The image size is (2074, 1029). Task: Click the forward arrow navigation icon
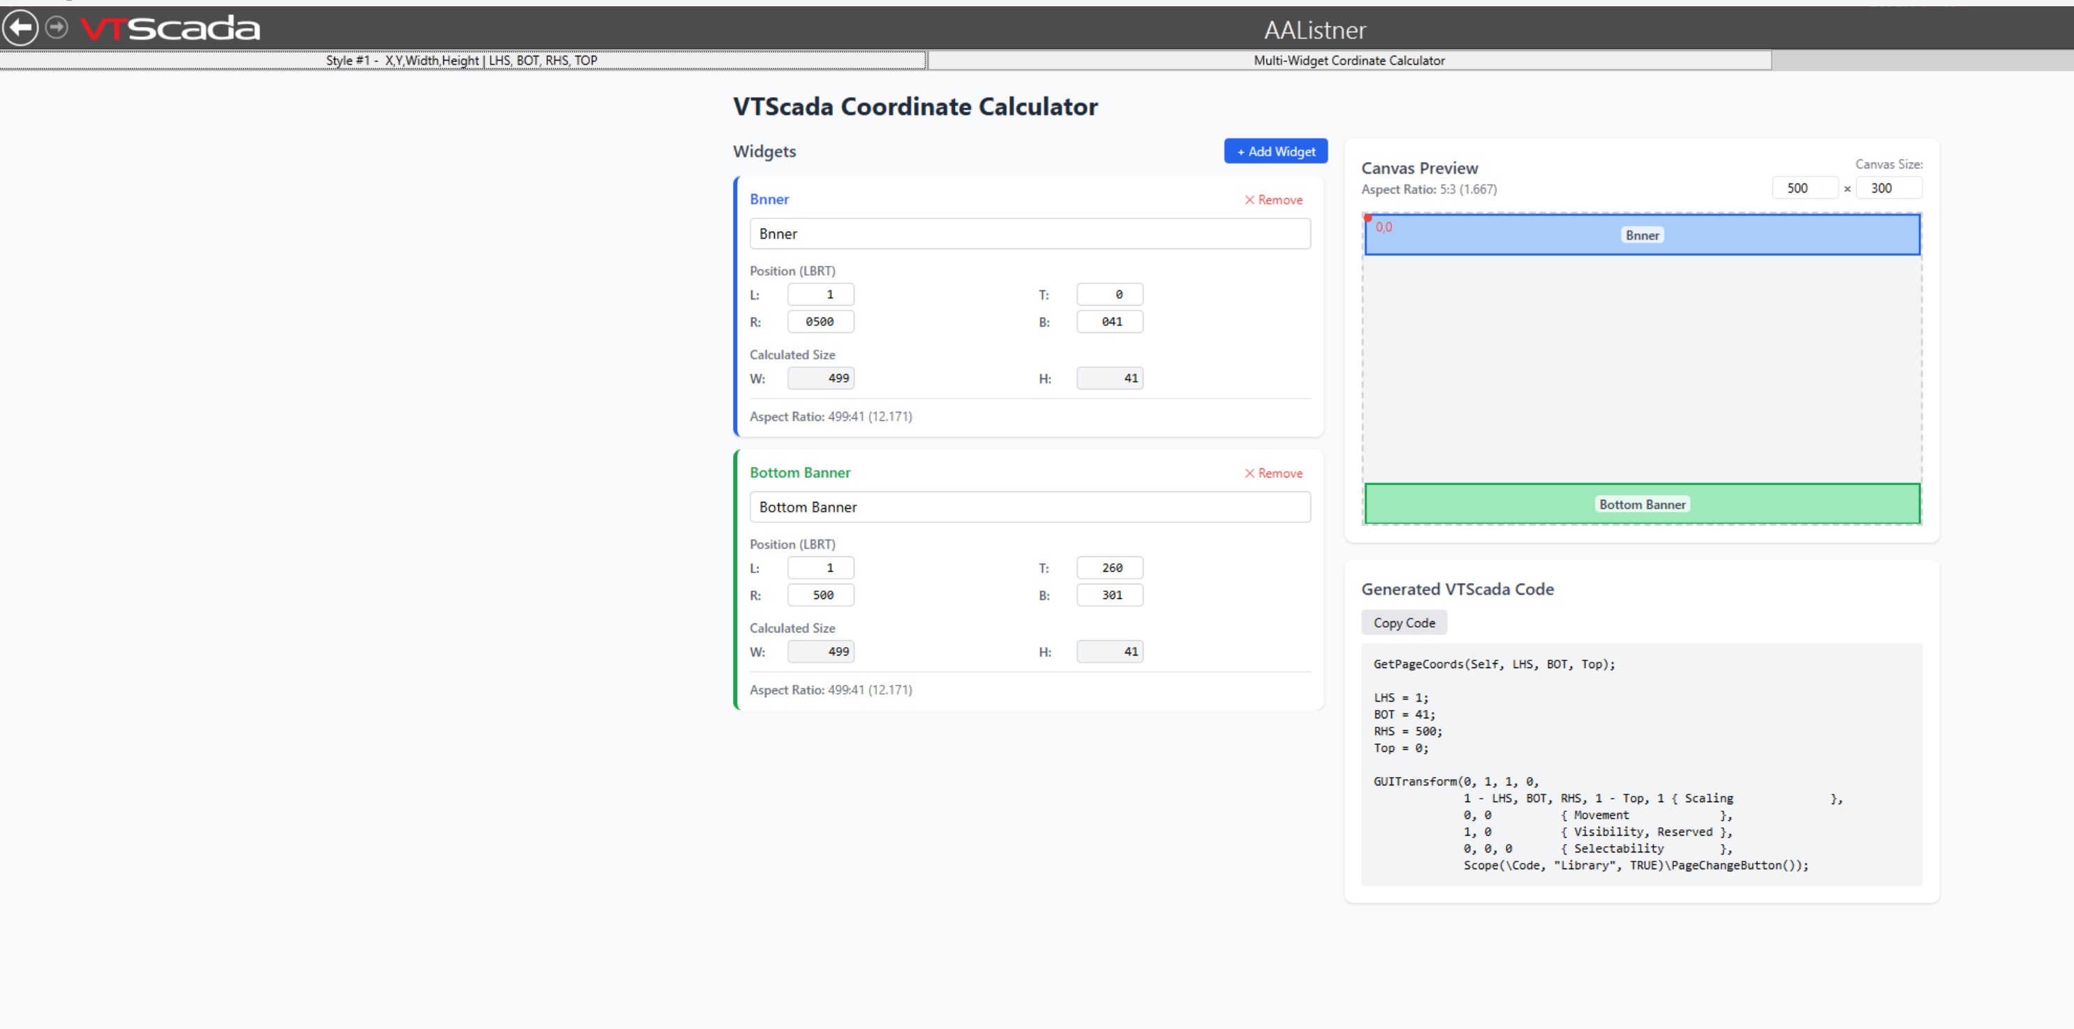(57, 28)
